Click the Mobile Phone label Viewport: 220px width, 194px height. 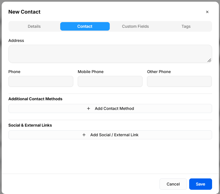tap(91, 72)
